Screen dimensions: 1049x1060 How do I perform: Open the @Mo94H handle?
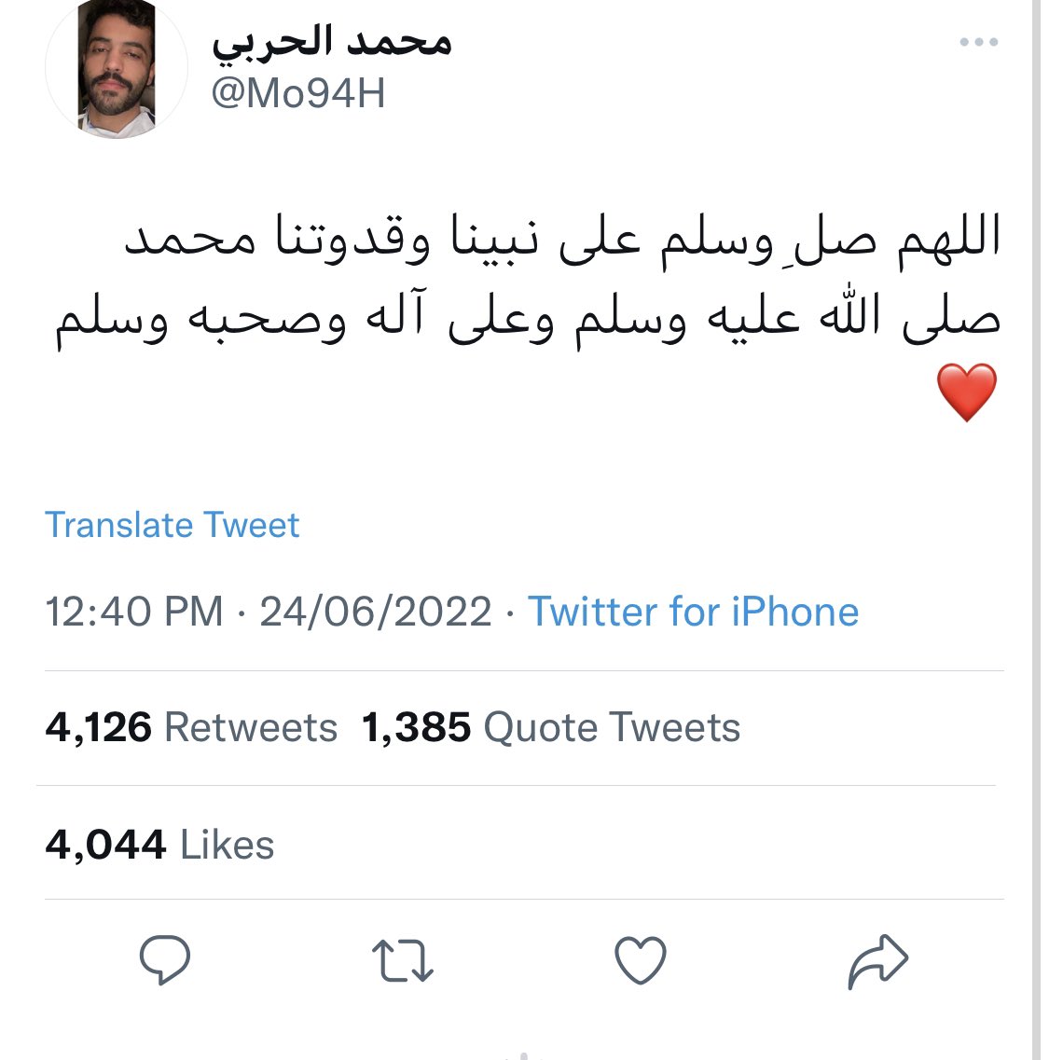point(298,93)
